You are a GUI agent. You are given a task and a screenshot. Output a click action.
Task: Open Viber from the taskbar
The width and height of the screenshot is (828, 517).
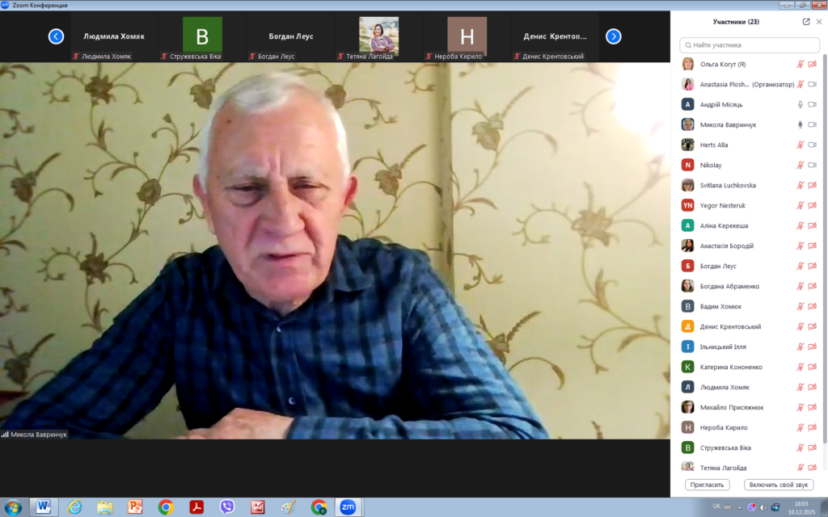227,507
